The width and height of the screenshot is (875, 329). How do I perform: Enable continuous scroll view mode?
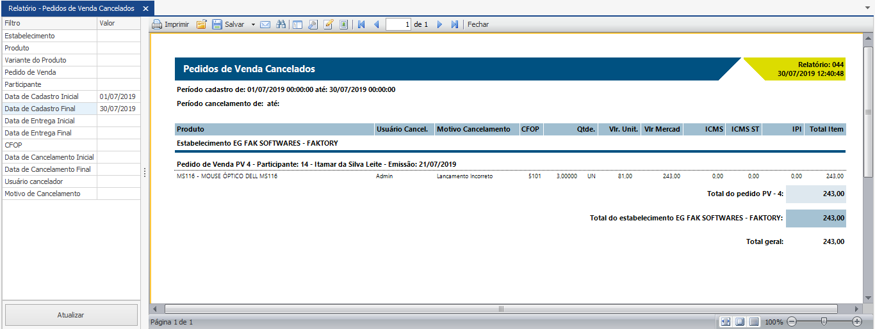click(754, 321)
